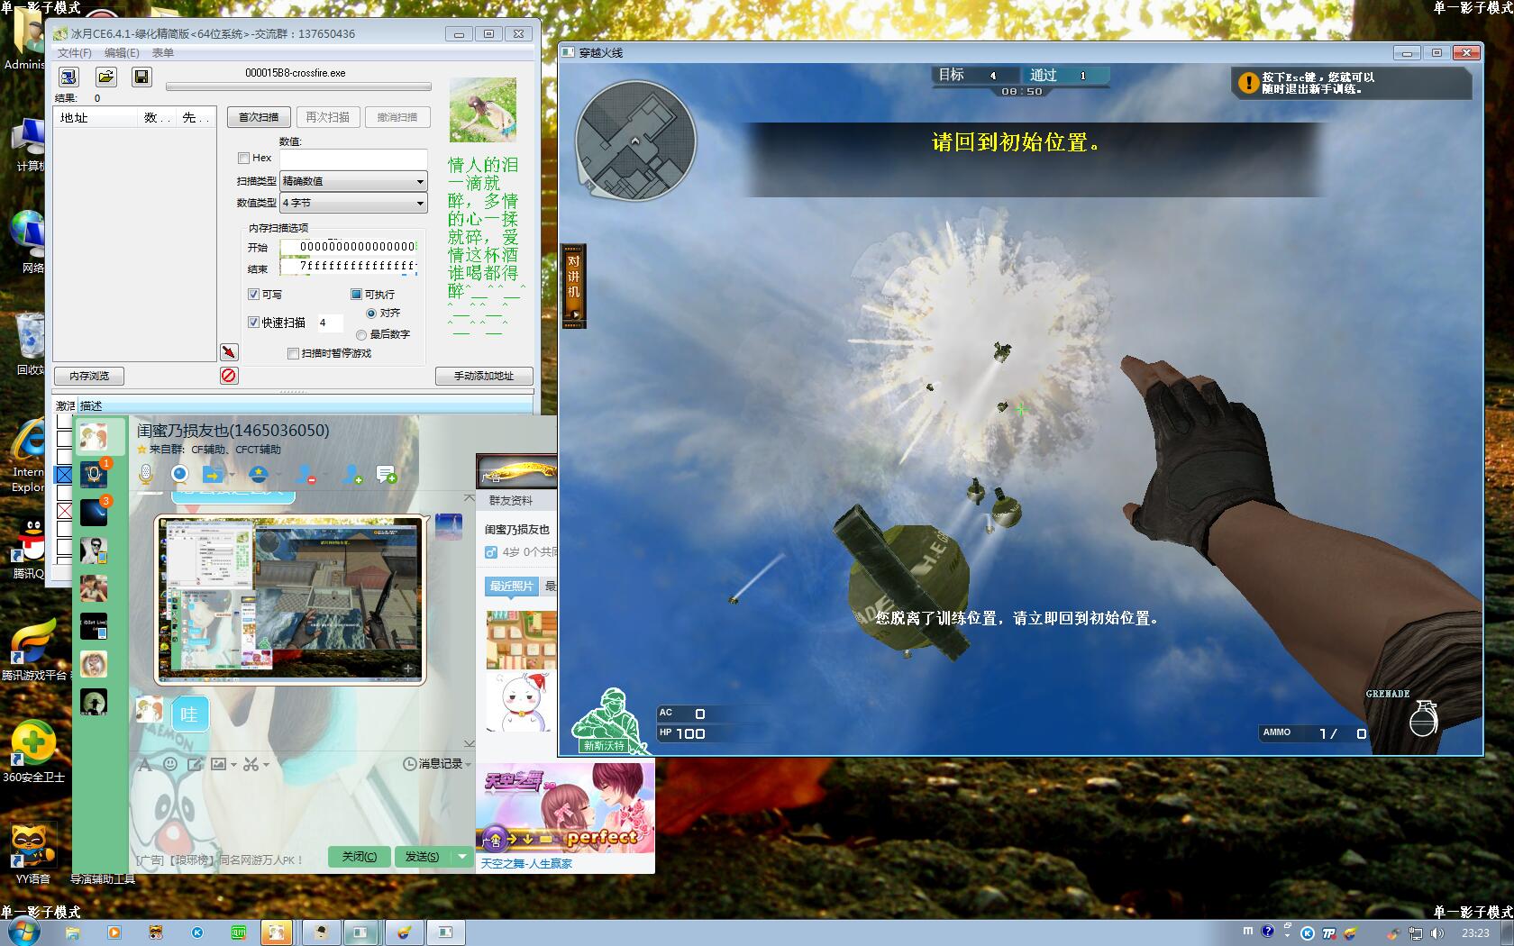Open the 文件(F) menu
Screen dimensions: 1514x946
click(x=75, y=53)
